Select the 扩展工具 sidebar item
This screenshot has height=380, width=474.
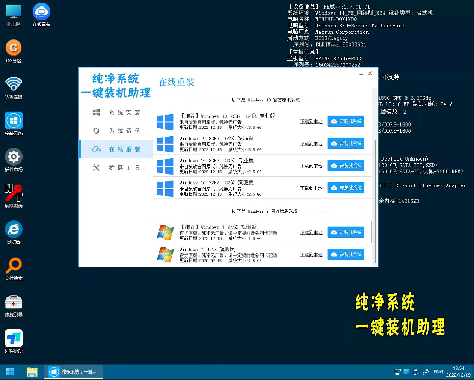(116, 168)
